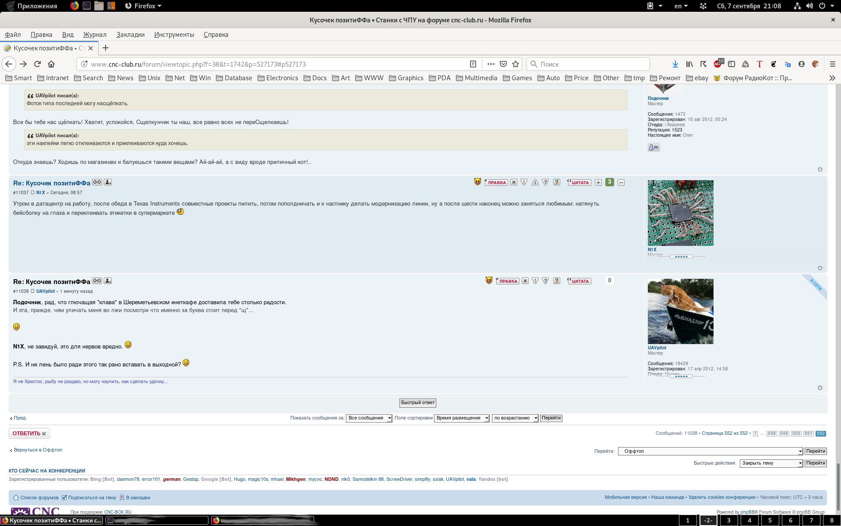Open the 'Все сообщения' filter dropdown

tap(369, 418)
